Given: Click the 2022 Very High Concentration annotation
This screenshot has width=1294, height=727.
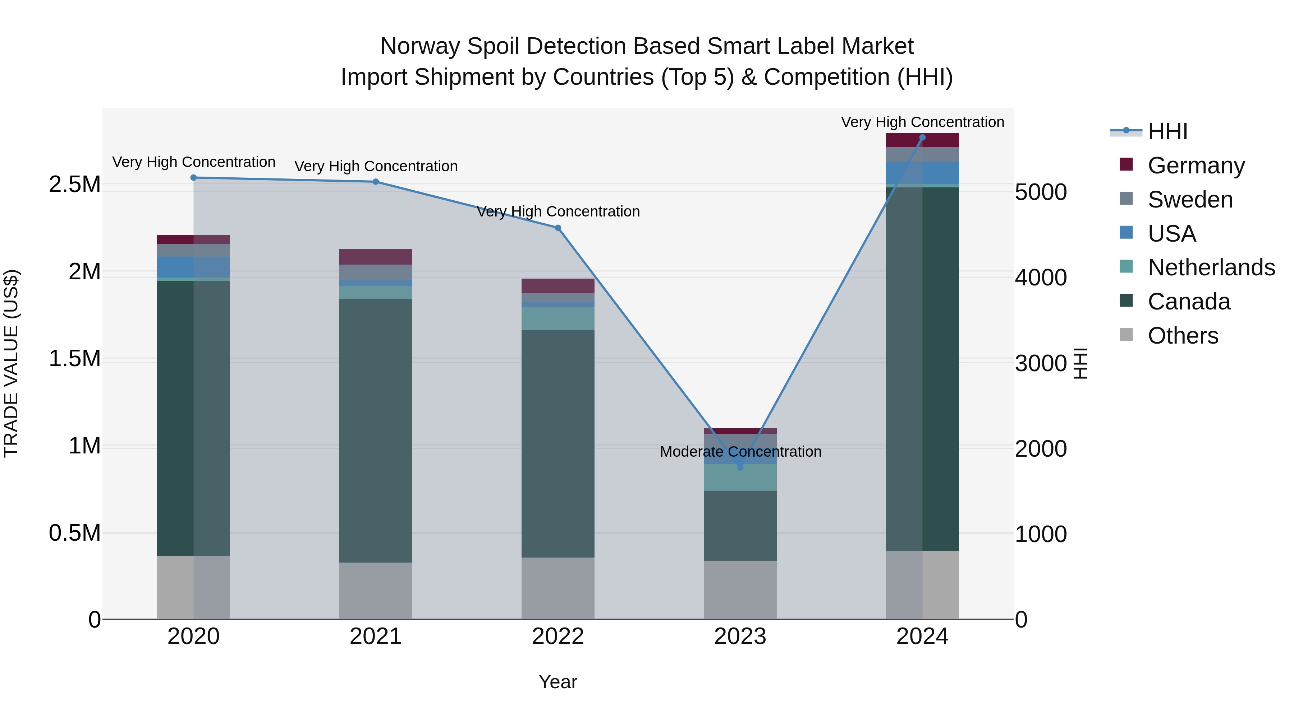Looking at the screenshot, I should [558, 211].
